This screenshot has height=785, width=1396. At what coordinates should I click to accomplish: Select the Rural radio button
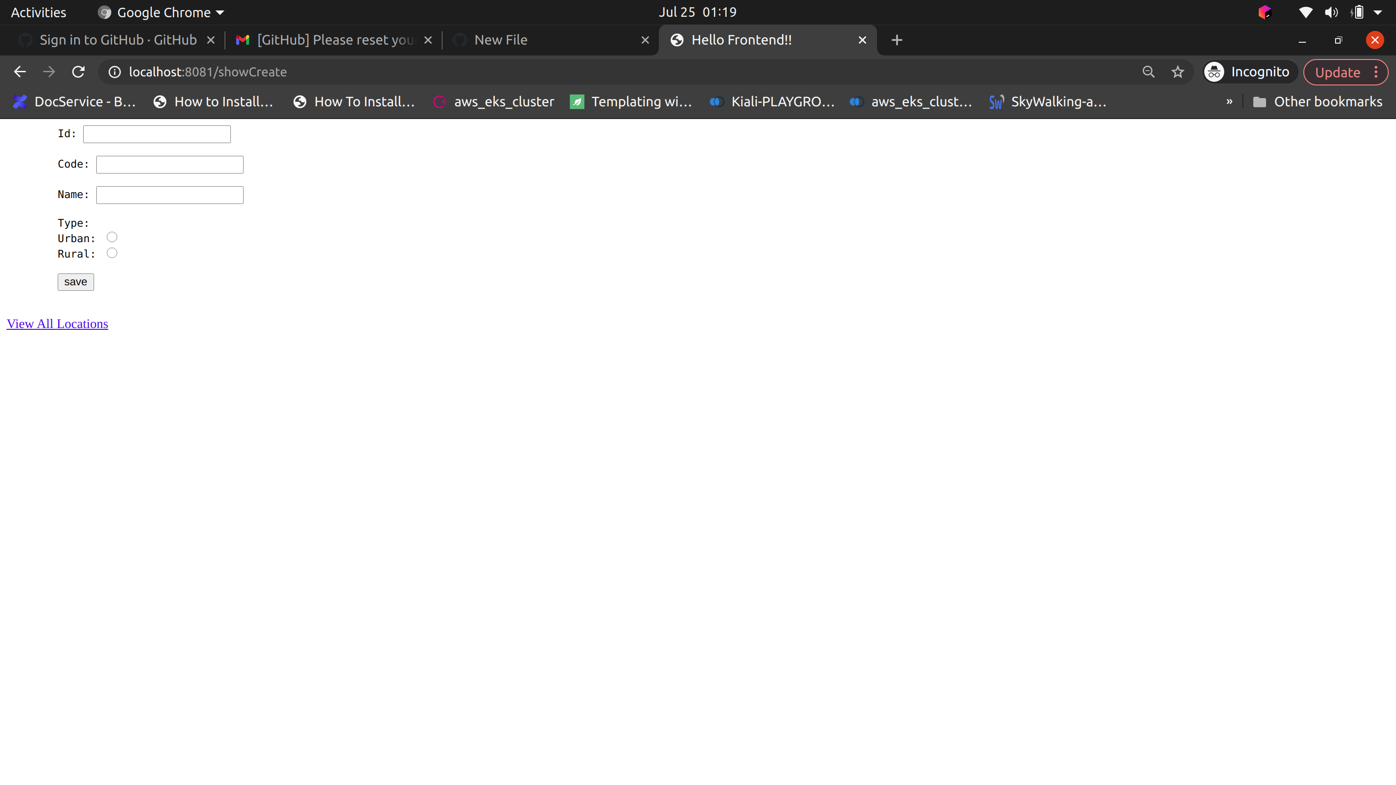(x=112, y=253)
